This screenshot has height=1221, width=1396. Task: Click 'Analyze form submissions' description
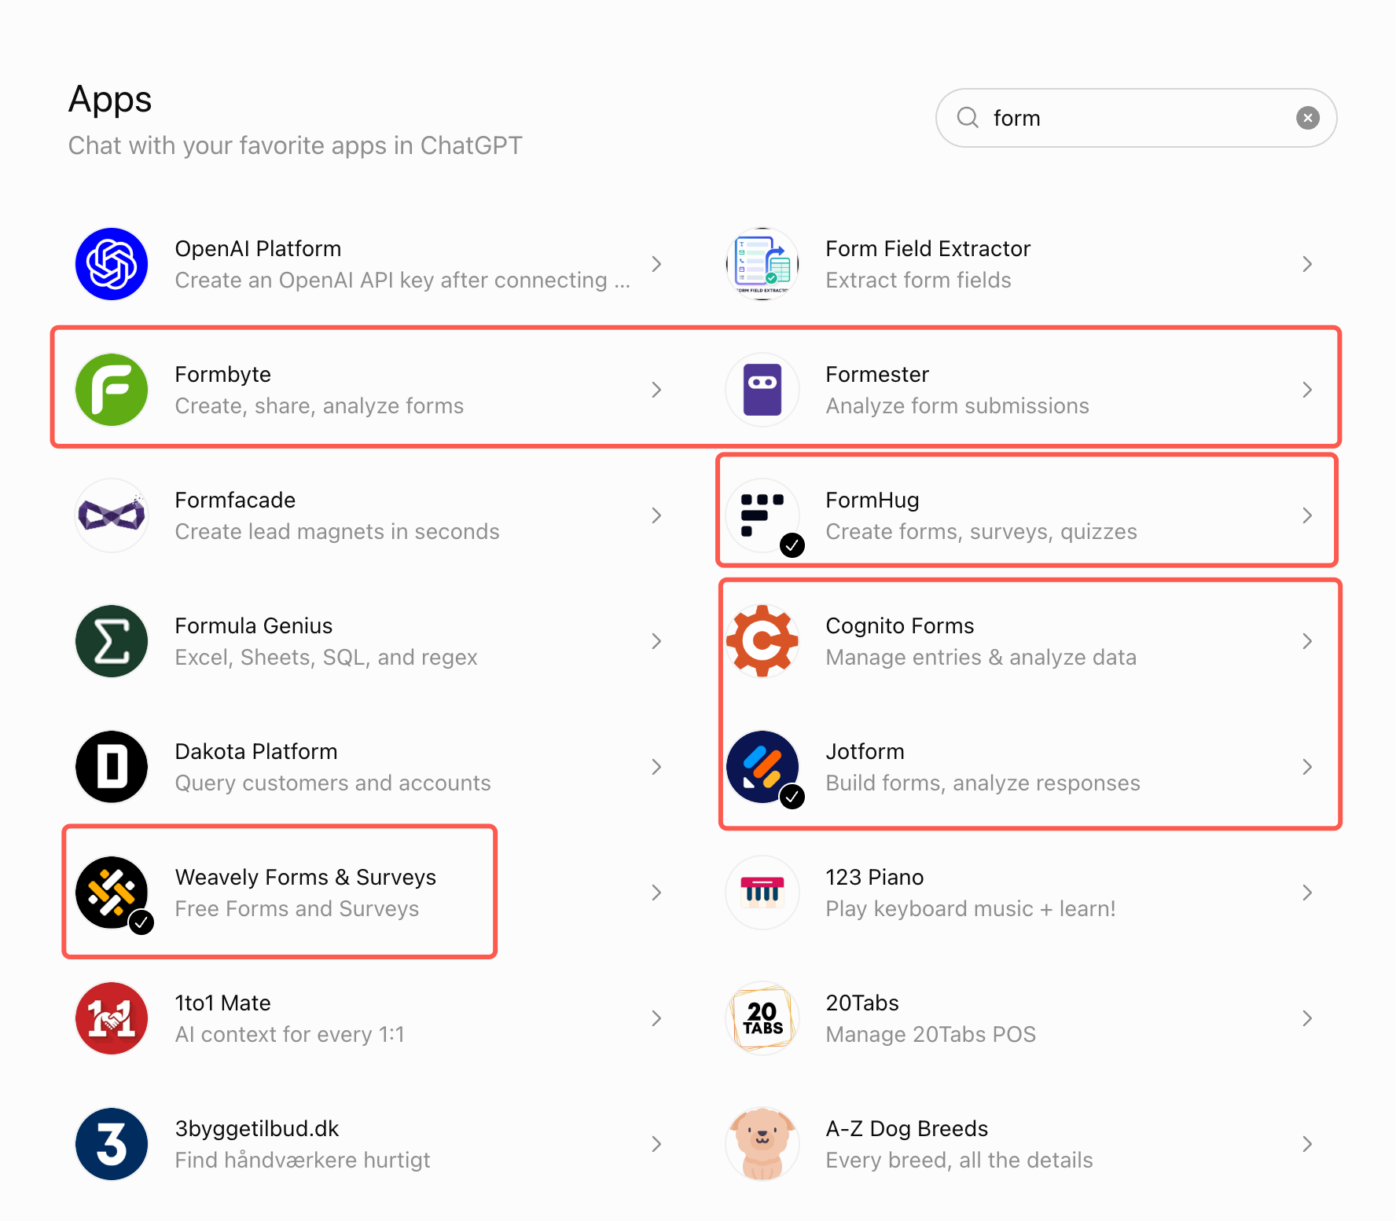point(957,406)
